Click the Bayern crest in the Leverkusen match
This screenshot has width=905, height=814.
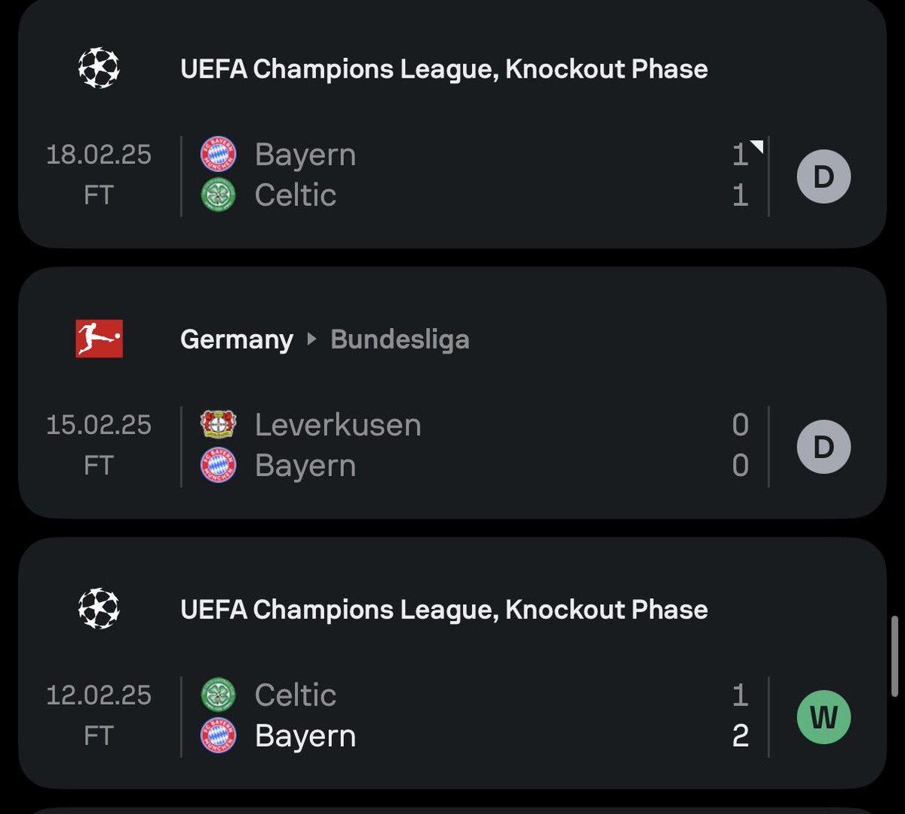pyautogui.click(x=218, y=465)
